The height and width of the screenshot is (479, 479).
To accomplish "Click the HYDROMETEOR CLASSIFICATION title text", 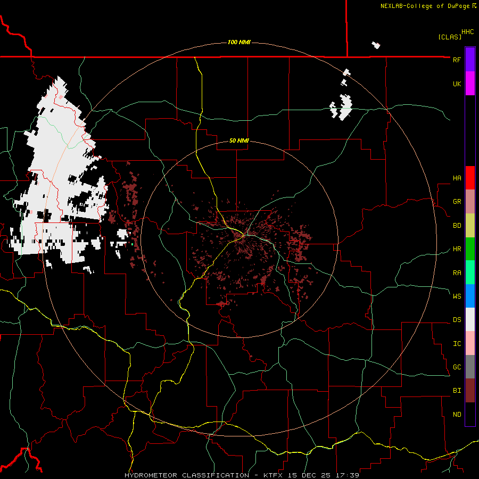I will point(187,475).
